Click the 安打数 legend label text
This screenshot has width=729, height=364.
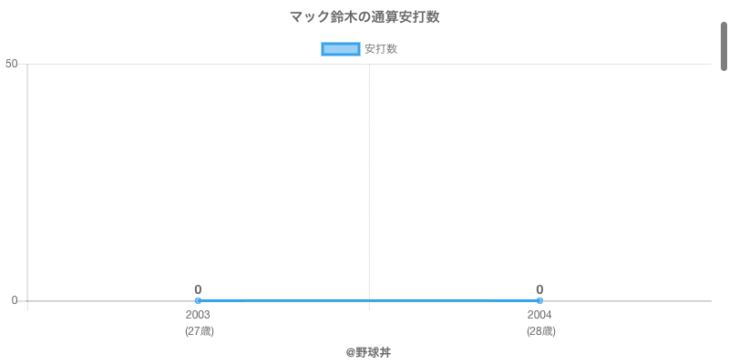coord(381,49)
